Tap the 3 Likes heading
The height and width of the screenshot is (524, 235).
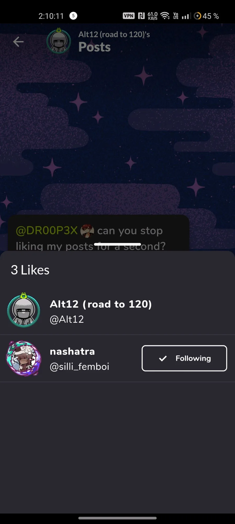tap(30, 270)
